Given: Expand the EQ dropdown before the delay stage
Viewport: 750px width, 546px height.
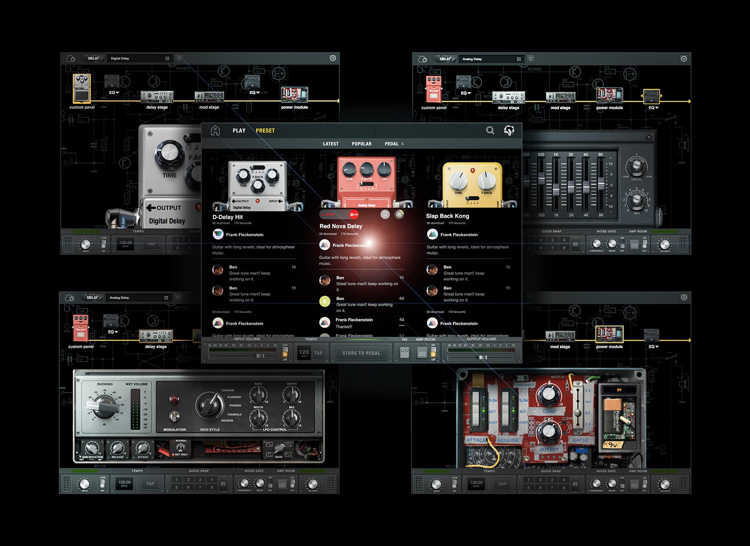Looking at the screenshot, I should coord(113,92).
